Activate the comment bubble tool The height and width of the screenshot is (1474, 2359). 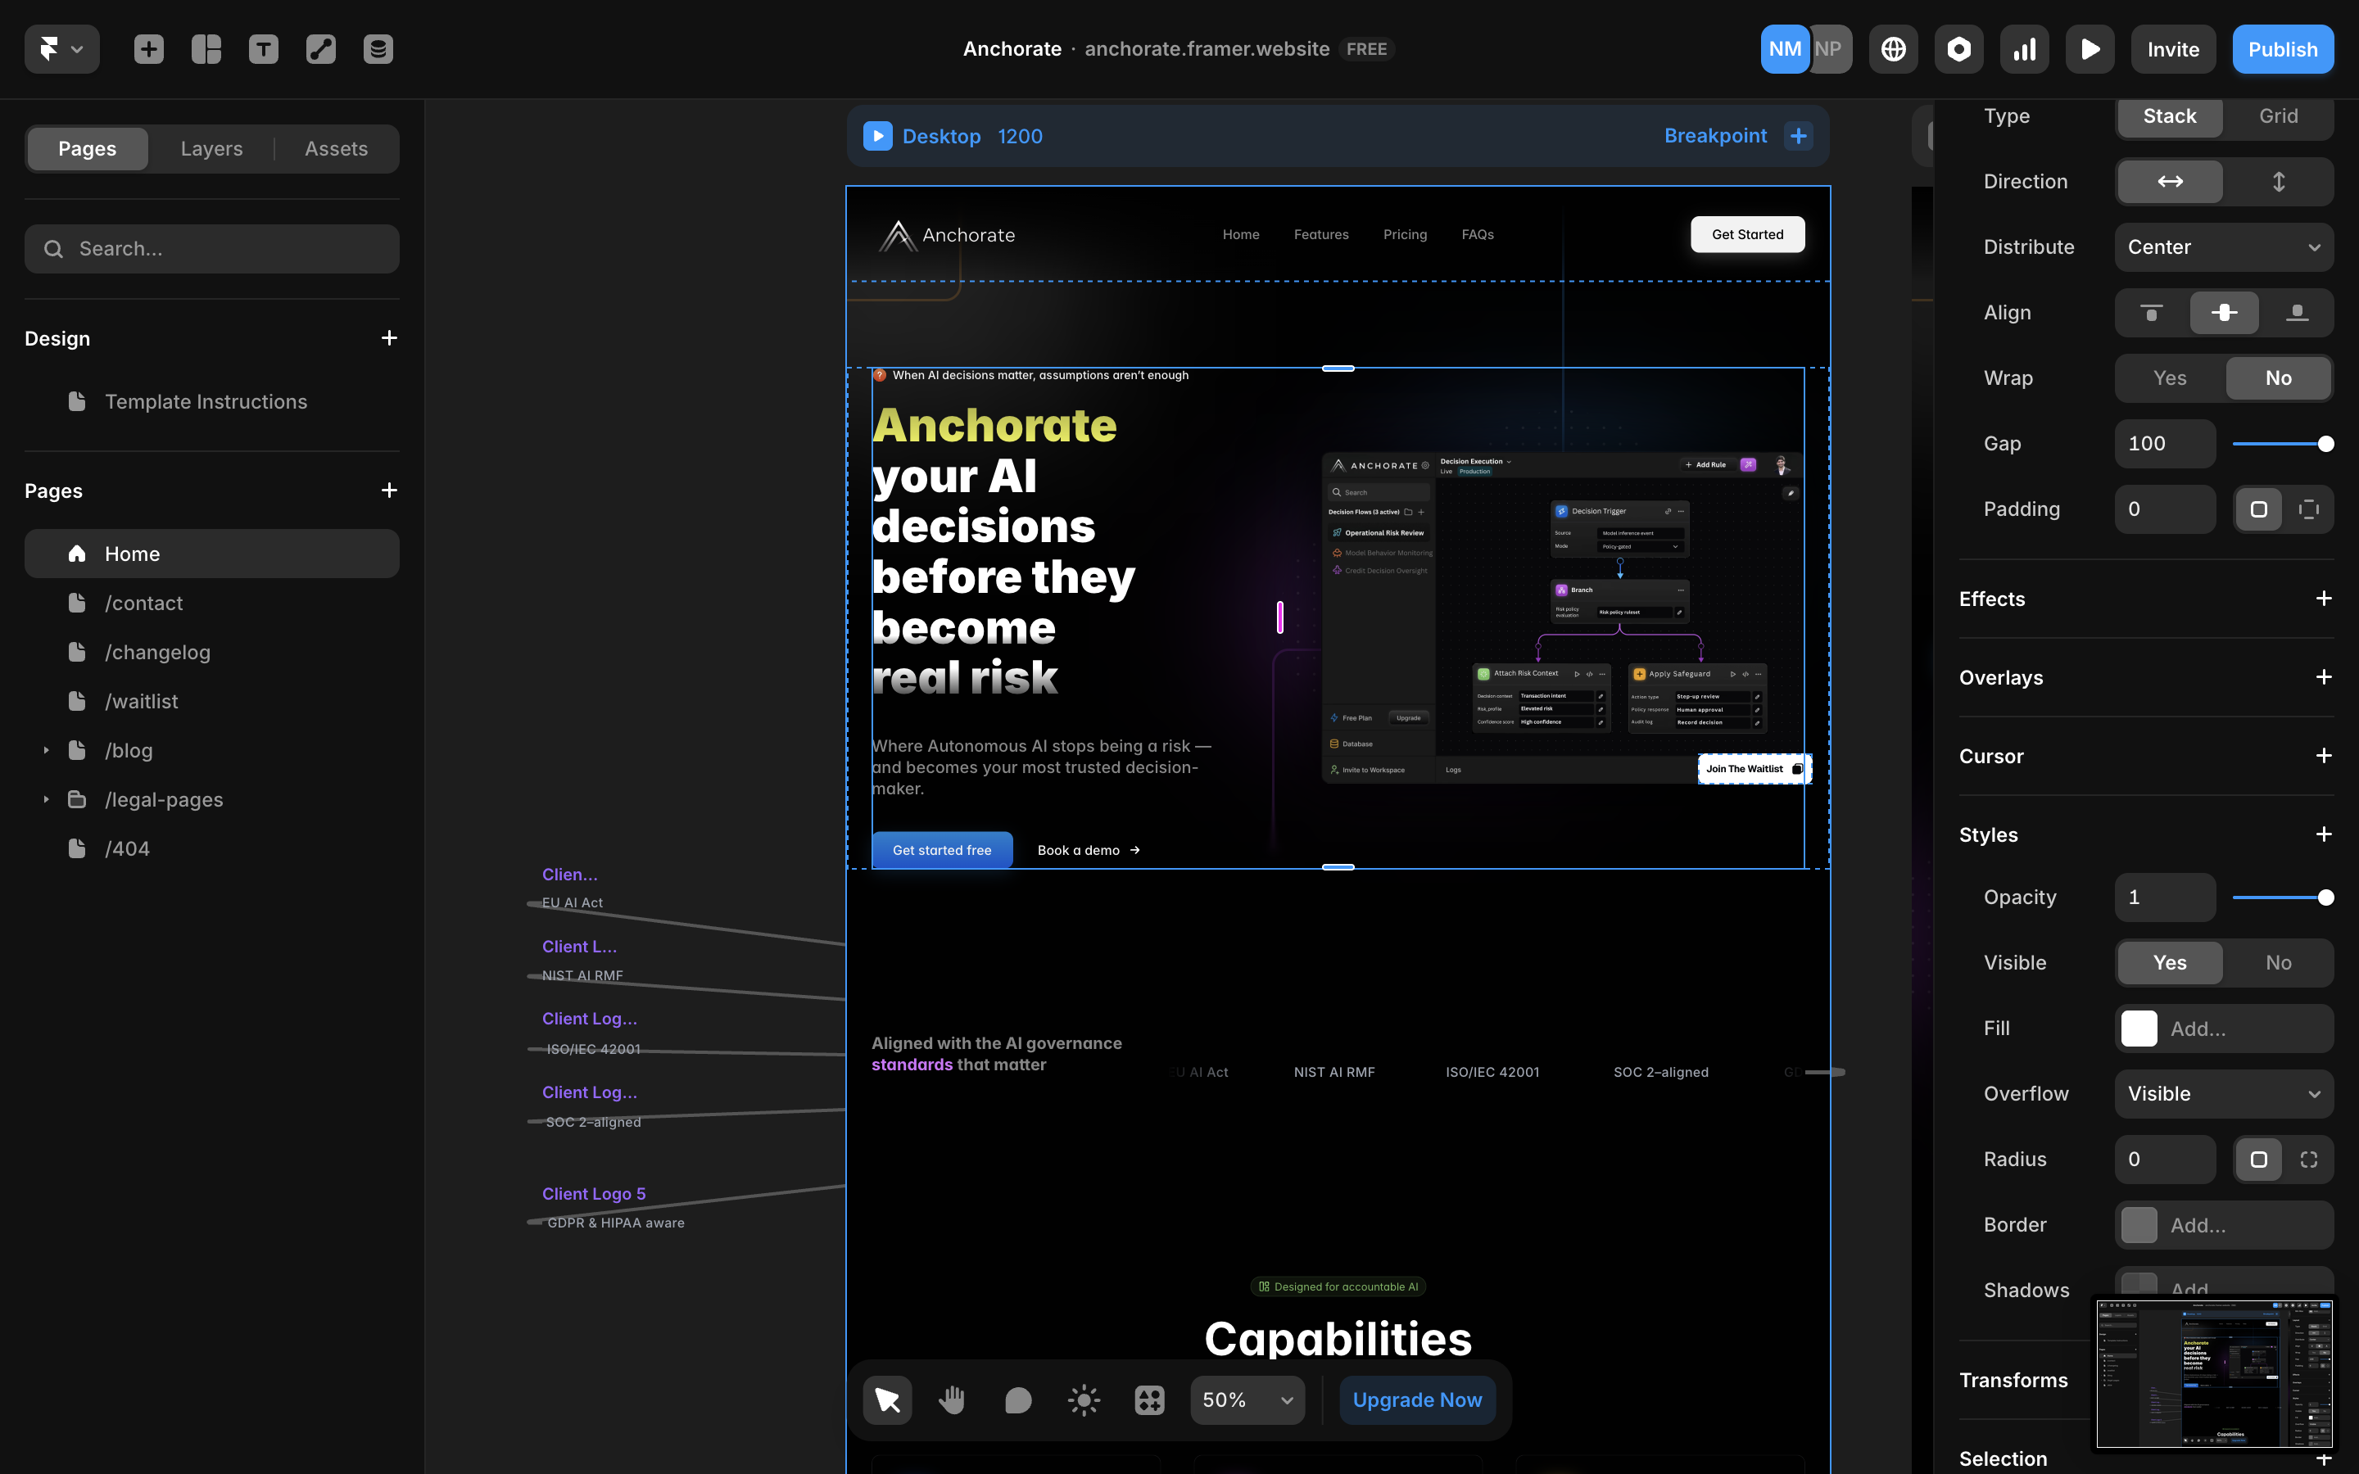point(1017,1400)
